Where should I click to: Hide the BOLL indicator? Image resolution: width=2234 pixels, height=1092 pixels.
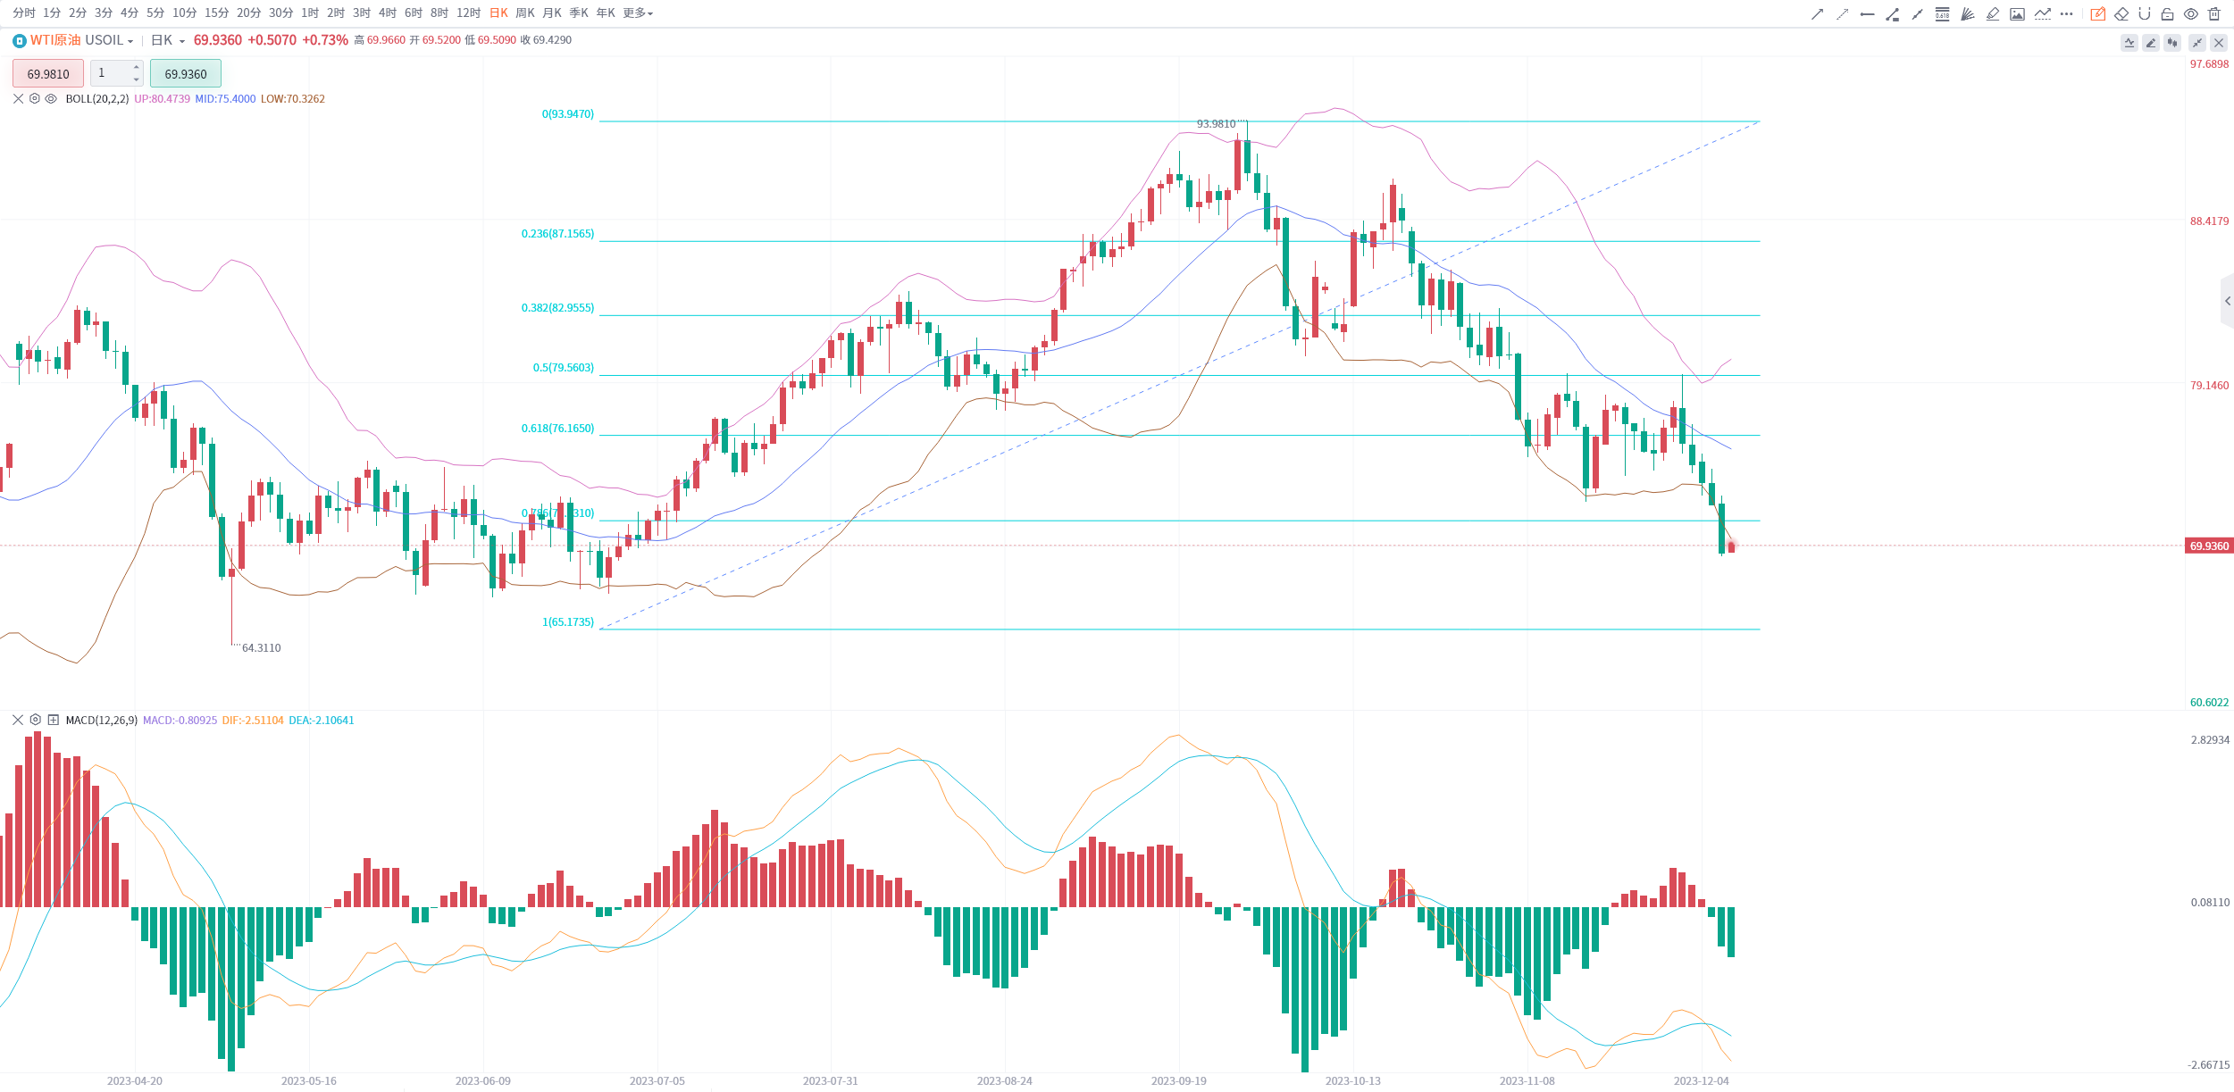coord(51,99)
